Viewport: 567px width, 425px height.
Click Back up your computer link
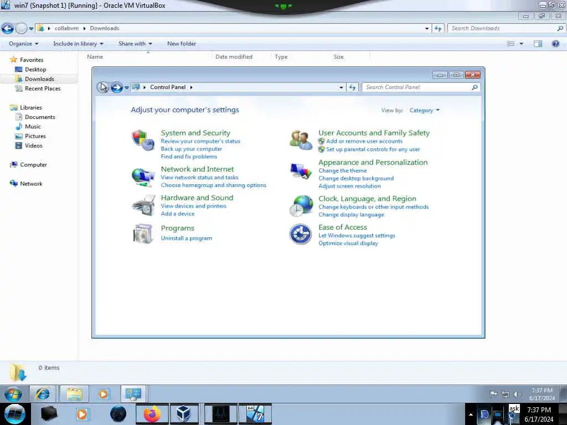point(191,149)
